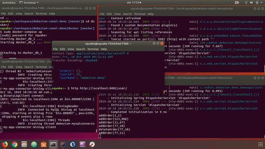The image size is (265, 149).
Task: Open Help menu in docker terminal window
Action: tap(52, 14)
